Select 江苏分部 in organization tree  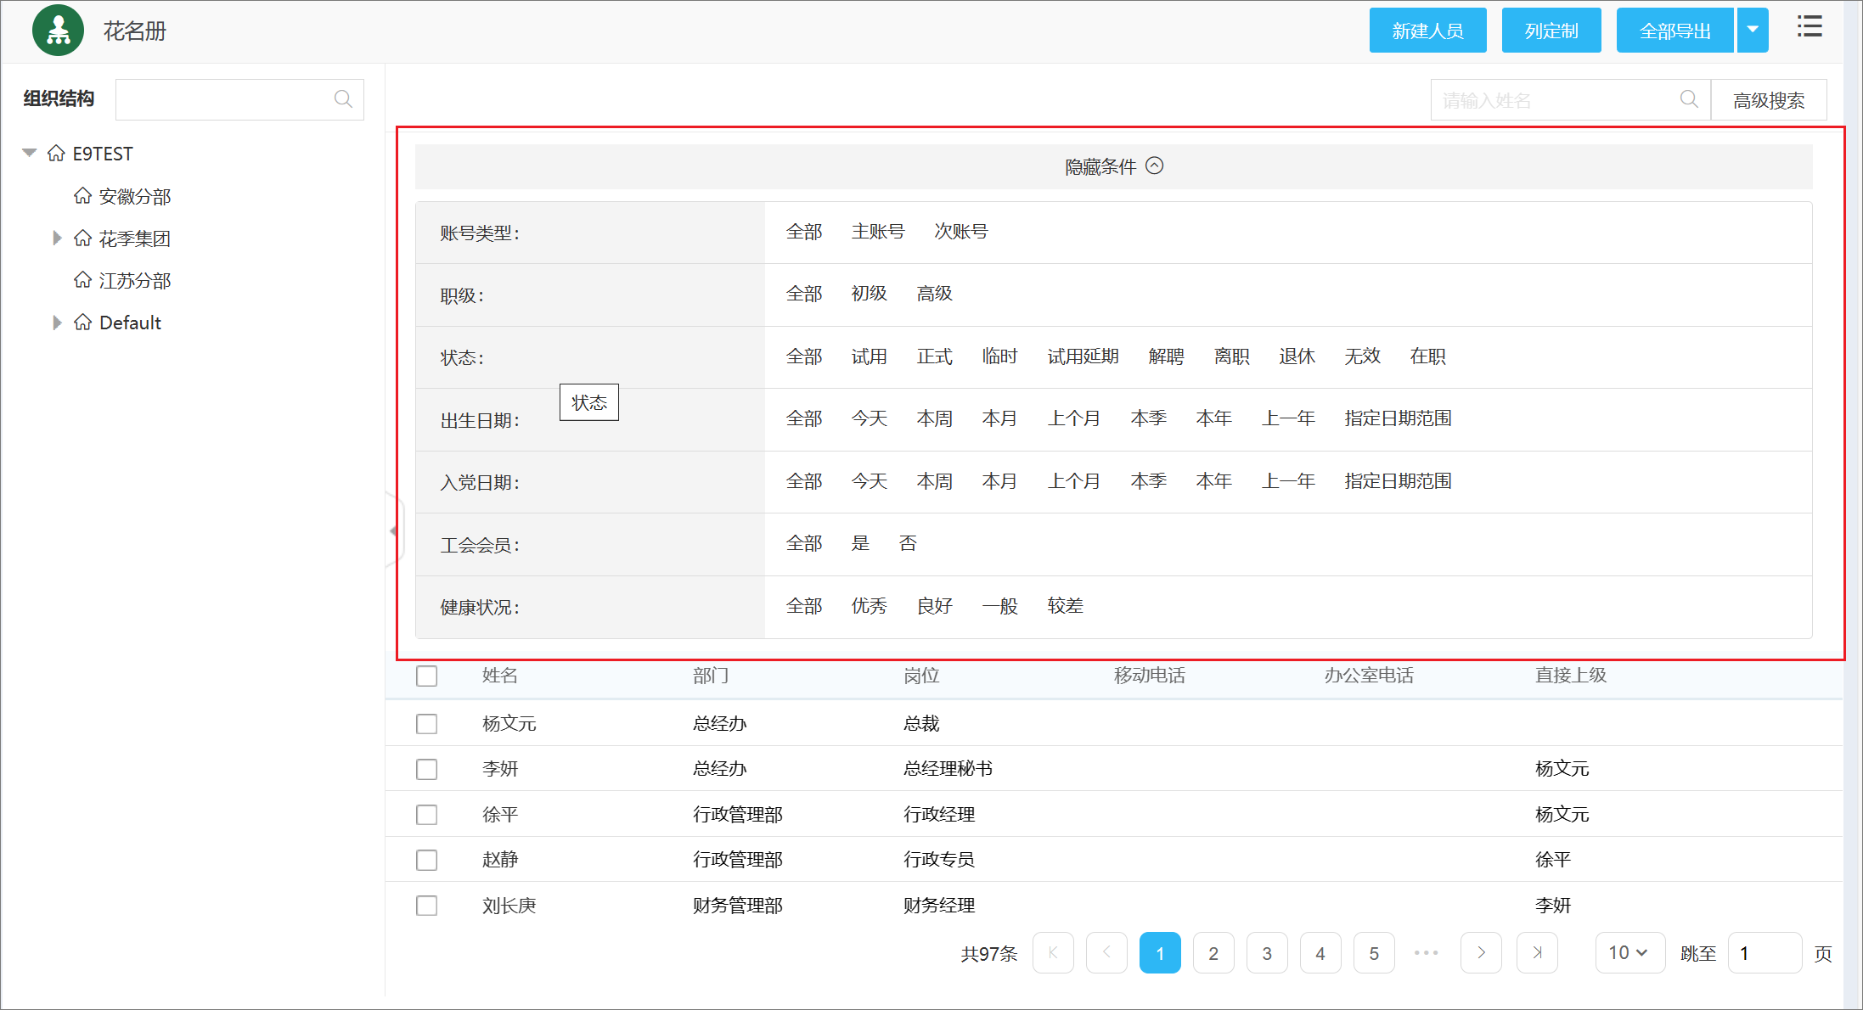(134, 280)
